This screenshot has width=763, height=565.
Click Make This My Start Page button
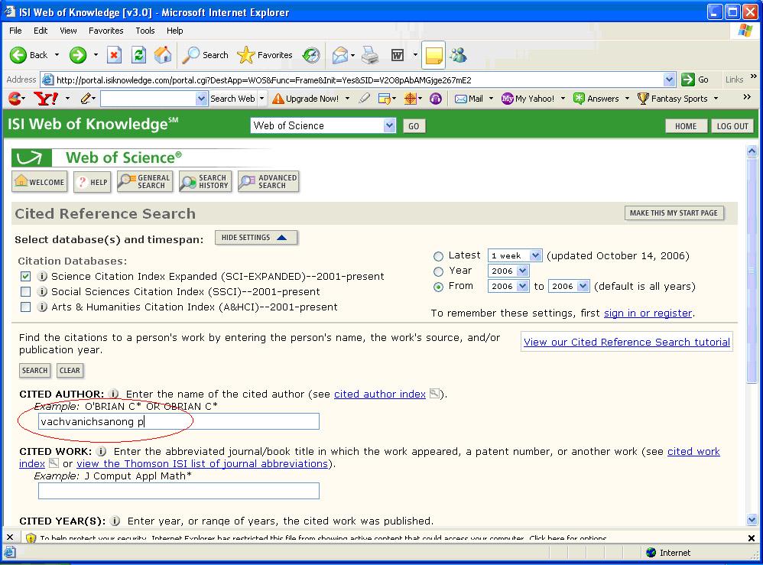[x=674, y=213]
